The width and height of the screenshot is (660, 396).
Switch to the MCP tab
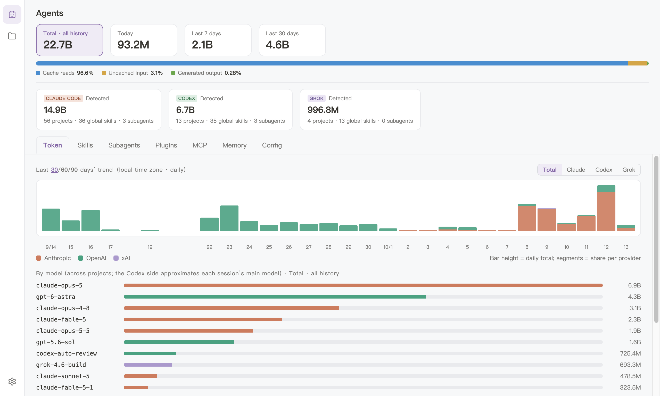point(200,145)
